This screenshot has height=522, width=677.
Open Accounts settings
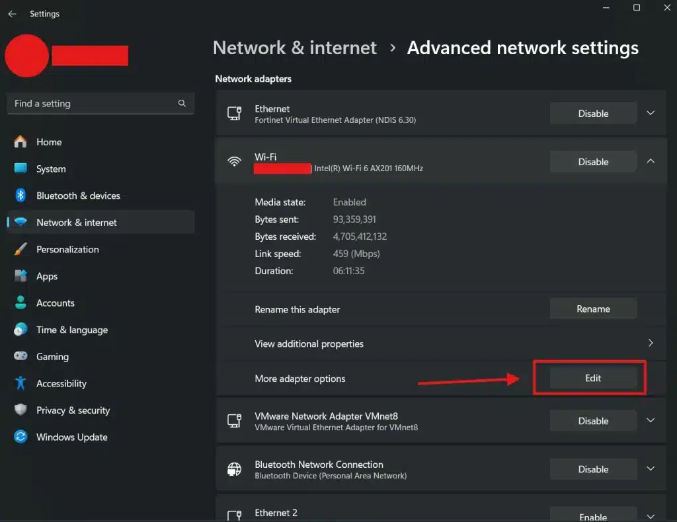click(100, 303)
